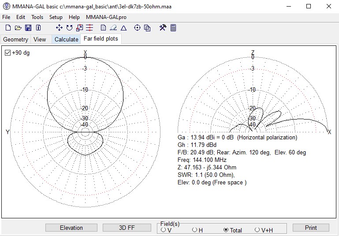Open a file with the folder icon
This screenshot has width=339, height=236.
(18, 28)
